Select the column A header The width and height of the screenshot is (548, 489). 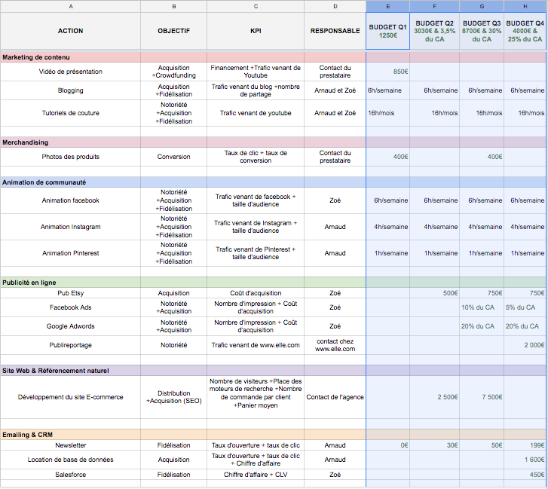tap(70, 6)
